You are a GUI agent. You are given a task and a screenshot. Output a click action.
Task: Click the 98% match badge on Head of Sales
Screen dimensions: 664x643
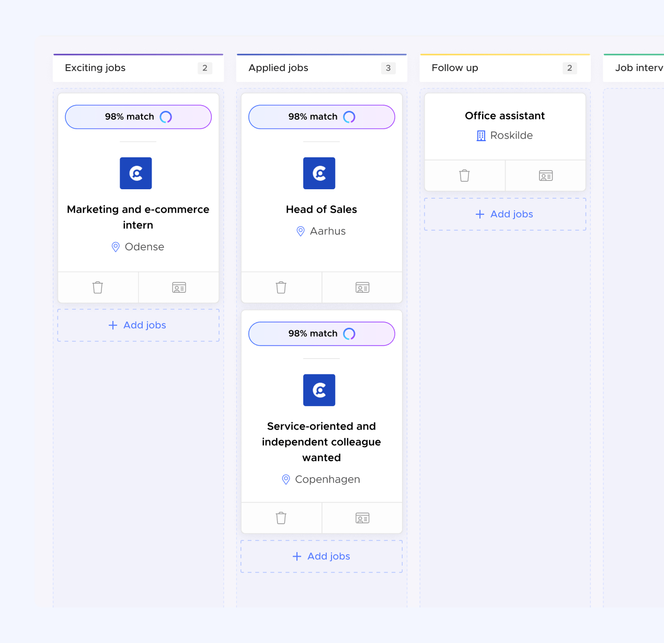(x=321, y=117)
